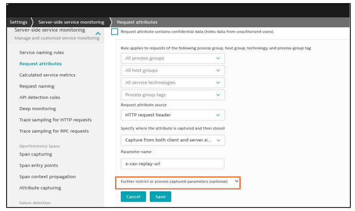
Task: Open Deep monitoring settings
Action: click(38, 109)
